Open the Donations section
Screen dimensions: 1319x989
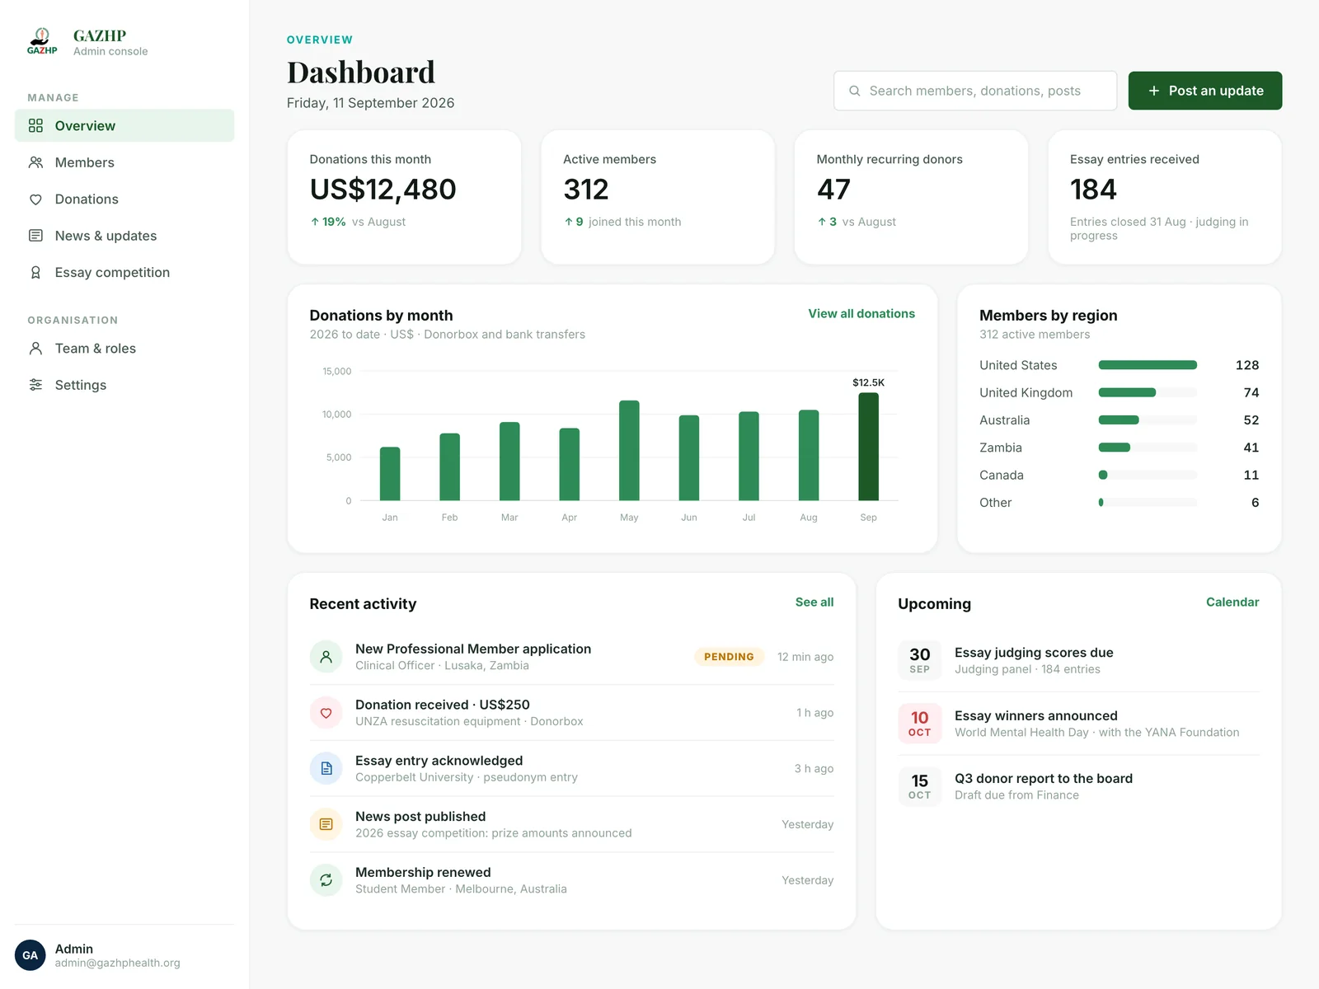124,199
